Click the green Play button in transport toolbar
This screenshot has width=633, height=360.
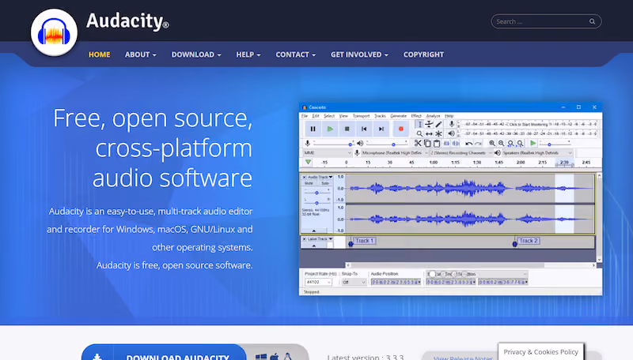tap(330, 129)
